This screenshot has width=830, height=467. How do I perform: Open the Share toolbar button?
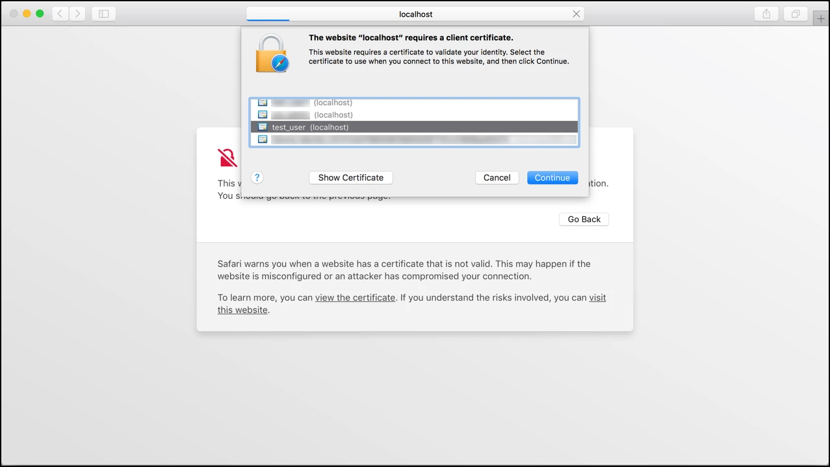[x=766, y=14]
